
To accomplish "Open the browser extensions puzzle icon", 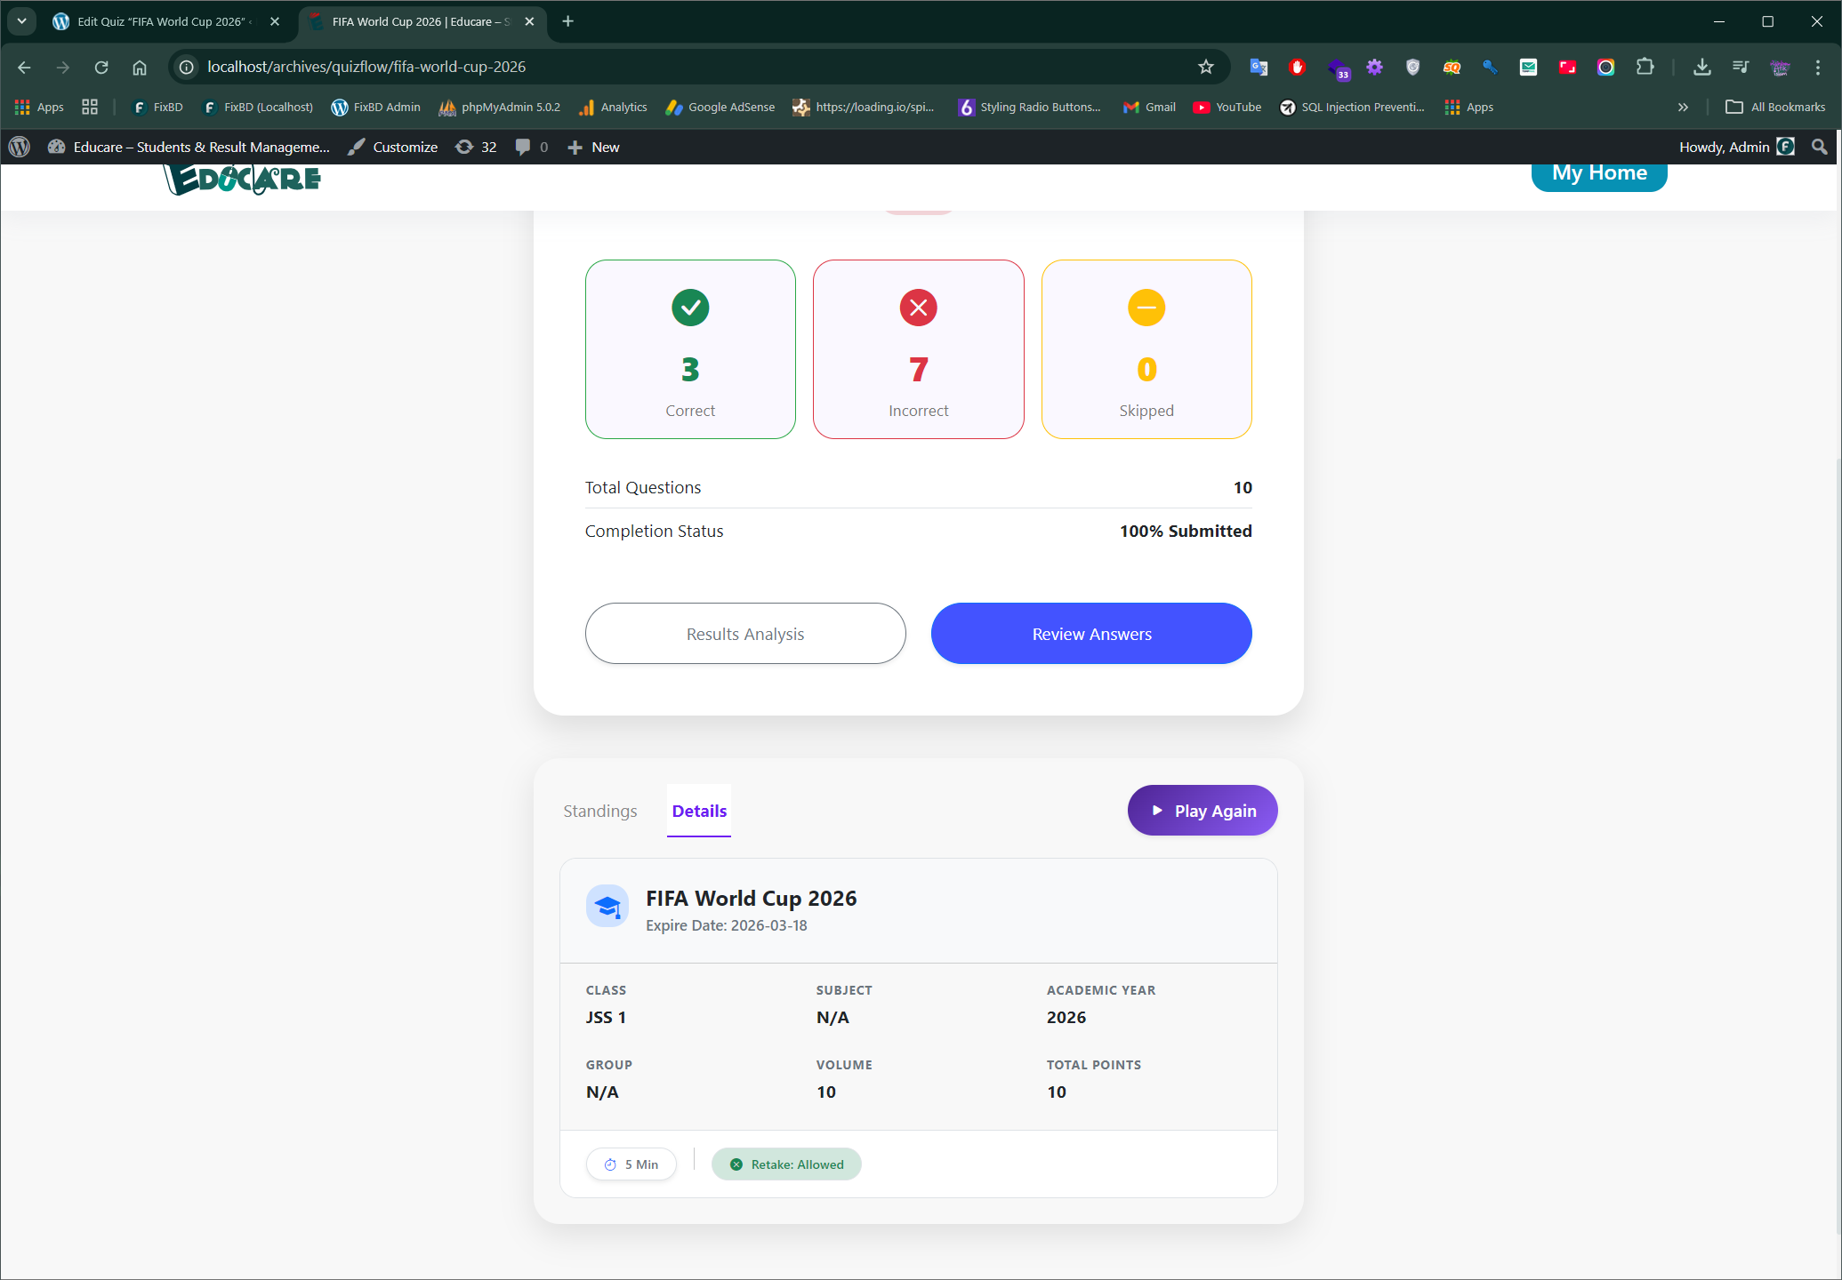I will tap(1645, 67).
